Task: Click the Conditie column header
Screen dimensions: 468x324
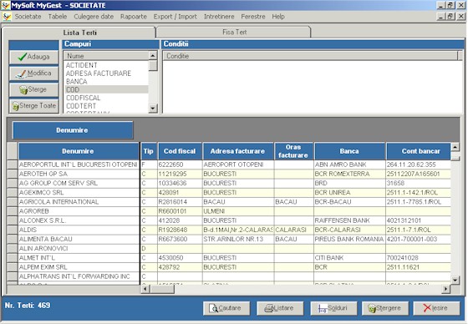Action: 310,56
